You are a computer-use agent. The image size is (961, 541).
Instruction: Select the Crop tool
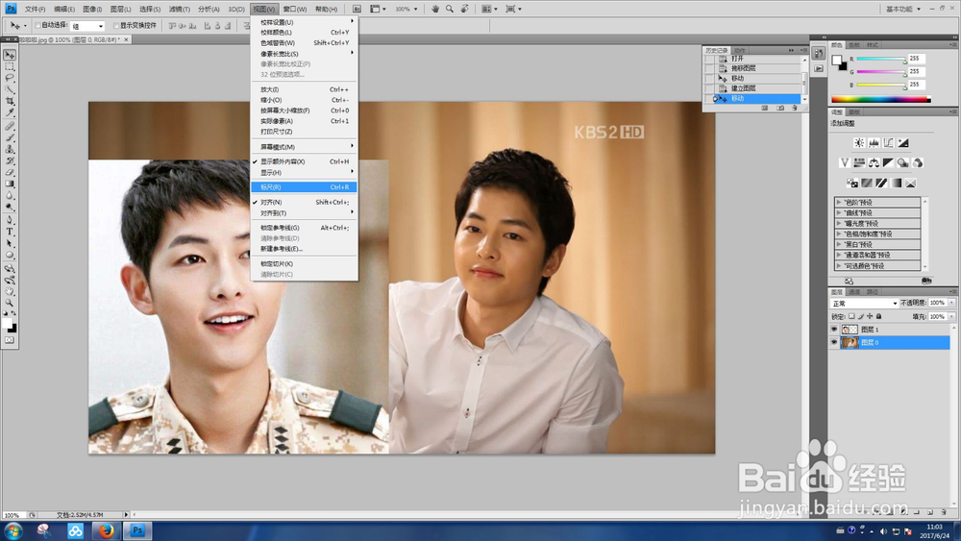(x=10, y=102)
